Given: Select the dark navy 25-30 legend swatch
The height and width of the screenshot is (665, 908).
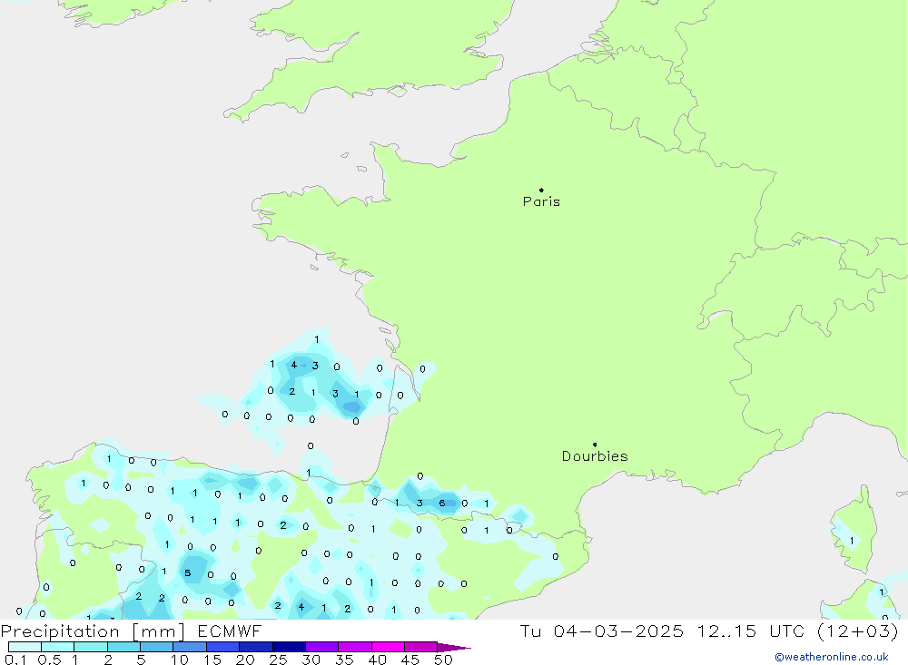Looking at the screenshot, I should [289, 647].
